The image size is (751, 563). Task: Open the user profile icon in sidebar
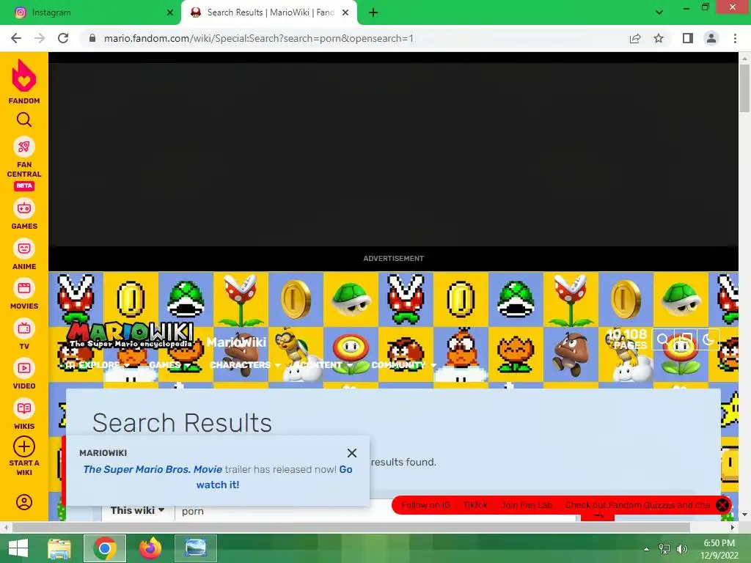(24, 502)
